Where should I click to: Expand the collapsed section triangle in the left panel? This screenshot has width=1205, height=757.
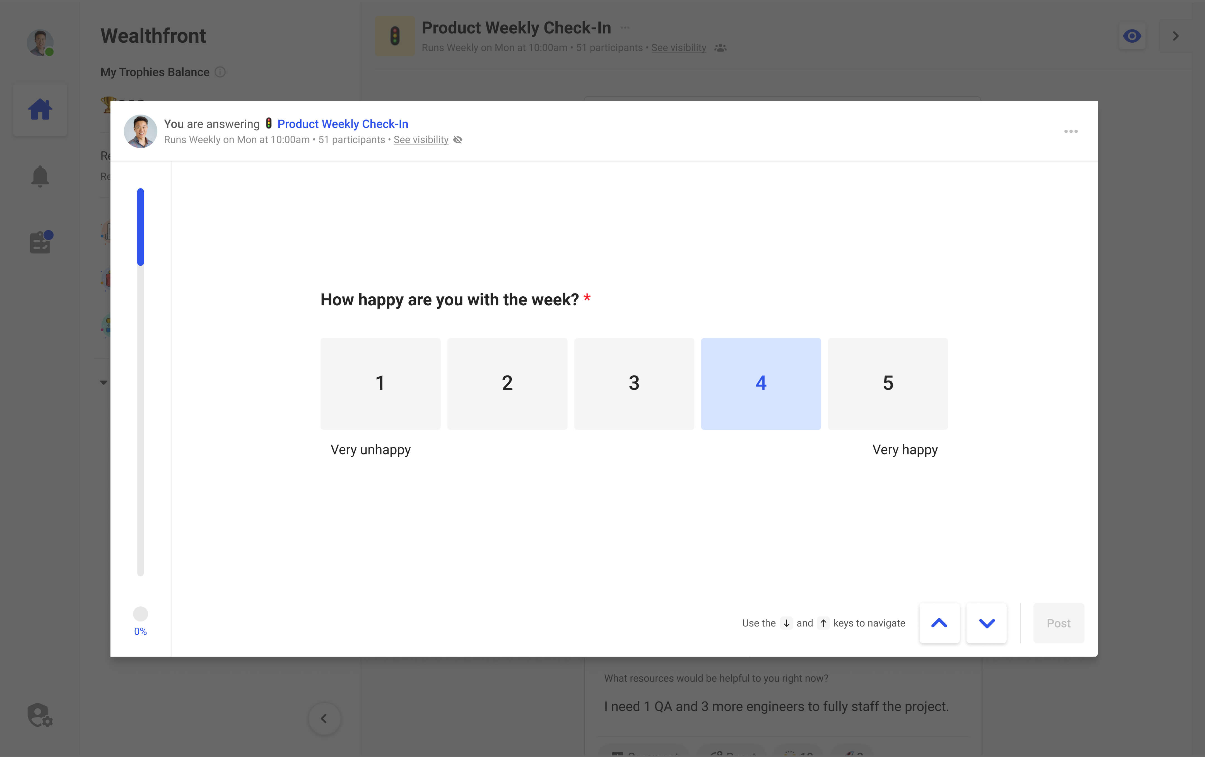pos(103,382)
